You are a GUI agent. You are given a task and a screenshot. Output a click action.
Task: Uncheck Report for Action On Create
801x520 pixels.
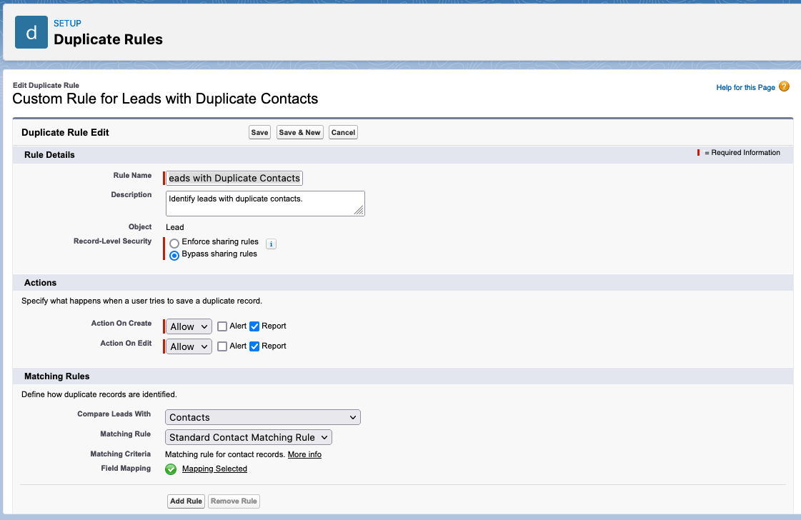point(254,326)
